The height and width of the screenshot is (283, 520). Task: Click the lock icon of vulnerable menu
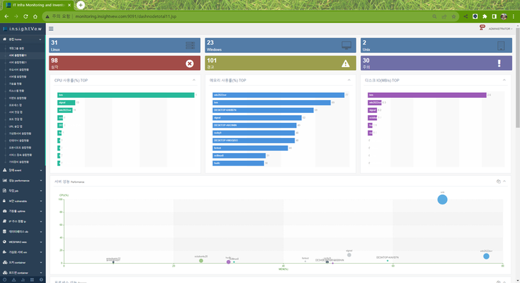pyautogui.click(x=4, y=201)
